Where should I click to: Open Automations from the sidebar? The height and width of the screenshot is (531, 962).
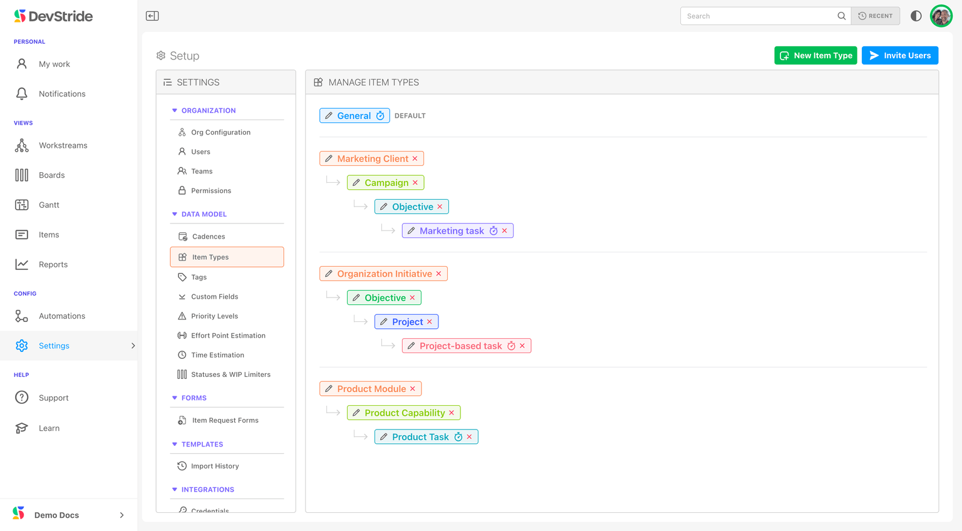(x=61, y=316)
